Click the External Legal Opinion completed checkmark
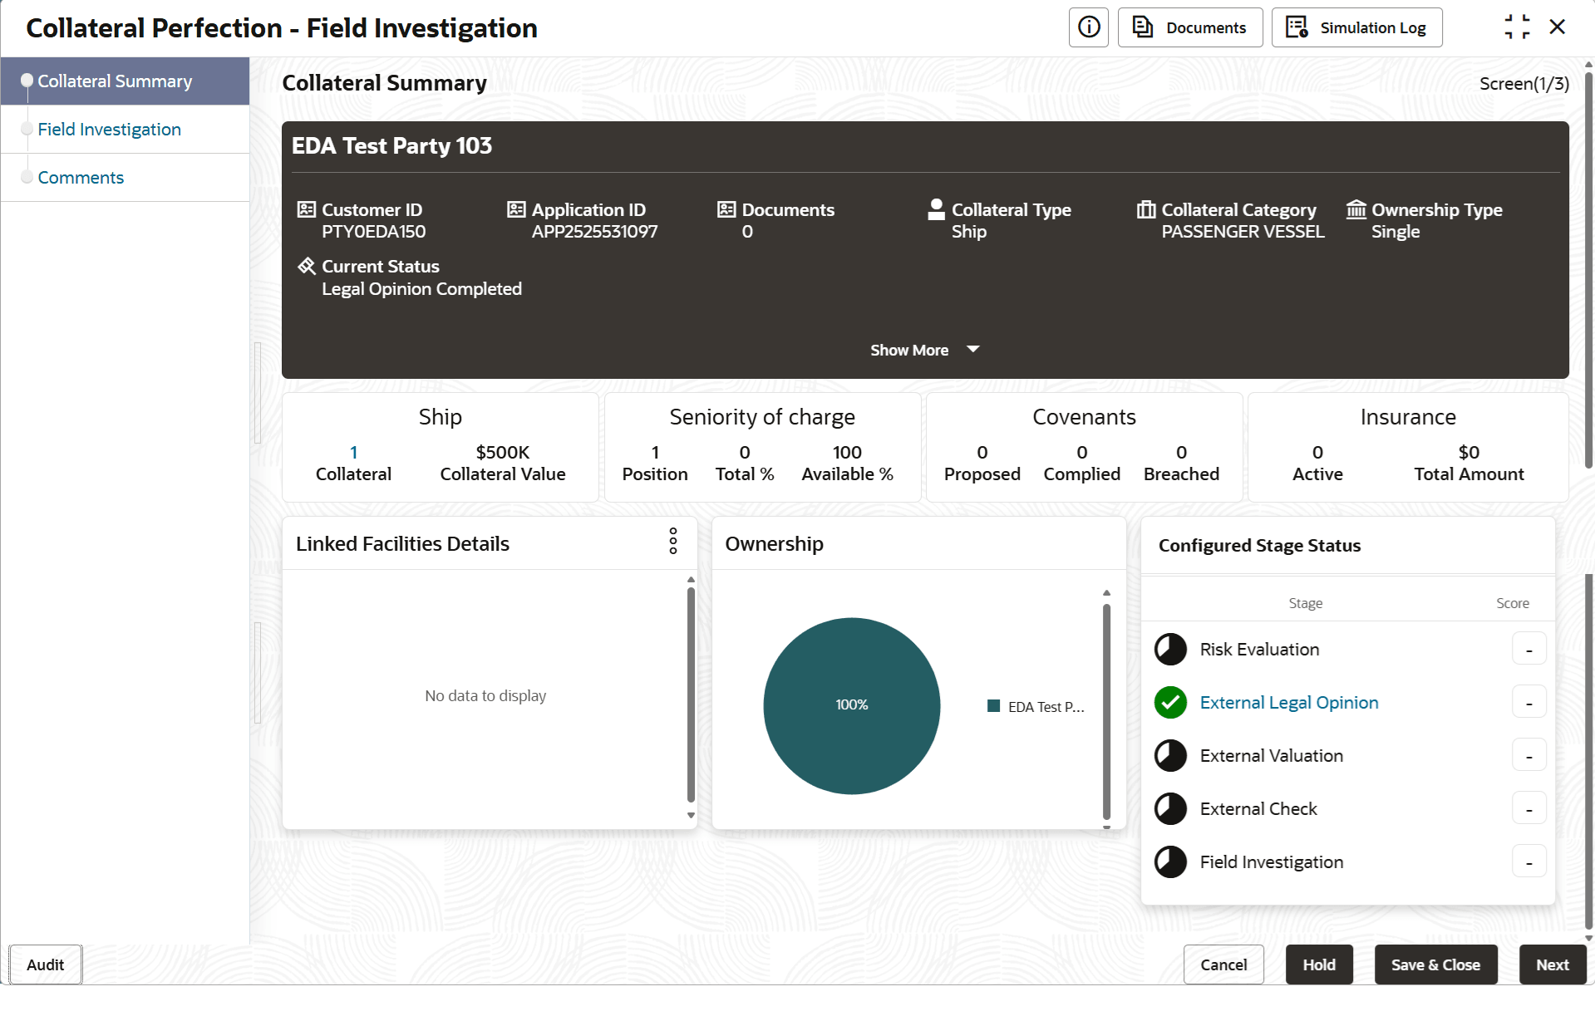This screenshot has height=1016, width=1595. pos(1170,703)
